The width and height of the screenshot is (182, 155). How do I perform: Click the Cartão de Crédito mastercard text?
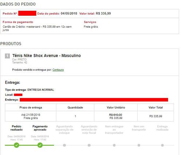37,28
